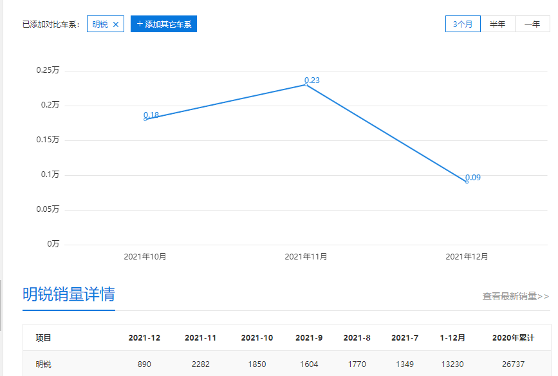The width and height of the screenshot is (558, 376).
Task: Select the 3个月 time range tab
Action: pyautogui.click(x=463, y=24)
